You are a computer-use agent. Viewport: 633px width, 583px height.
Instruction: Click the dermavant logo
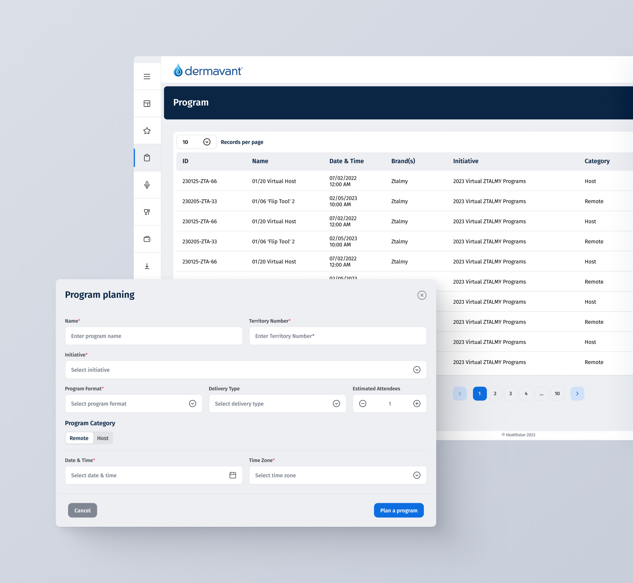pos(208,70)
